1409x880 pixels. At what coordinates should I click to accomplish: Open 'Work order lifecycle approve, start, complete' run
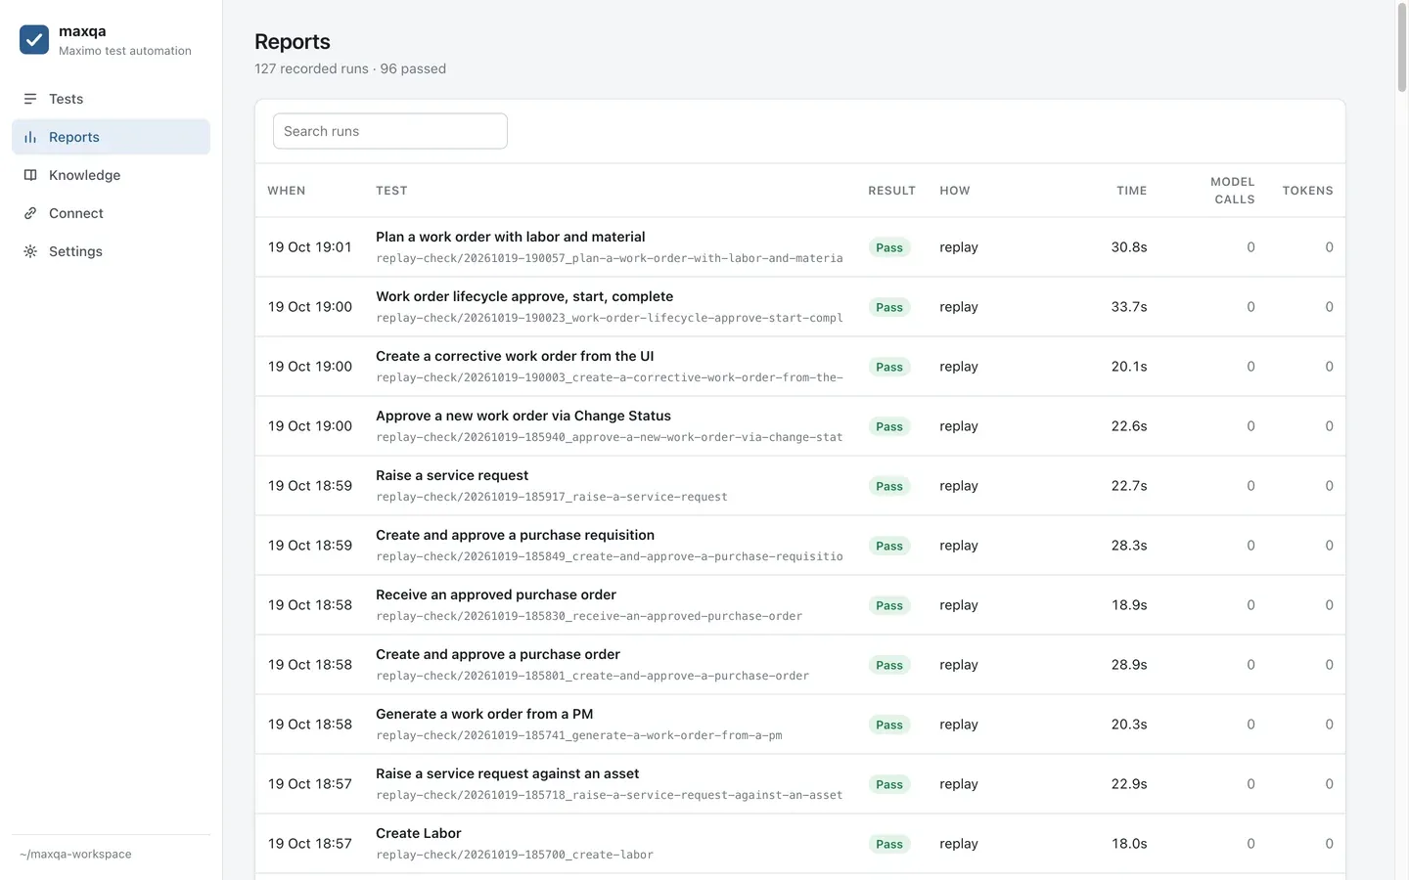point(524,296)
